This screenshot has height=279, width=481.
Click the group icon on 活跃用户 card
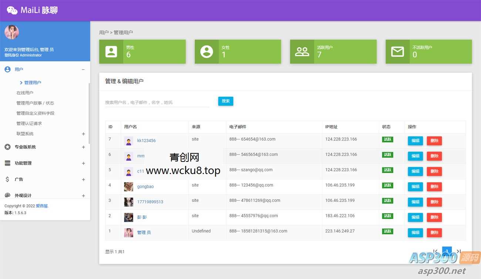[302, 51]
